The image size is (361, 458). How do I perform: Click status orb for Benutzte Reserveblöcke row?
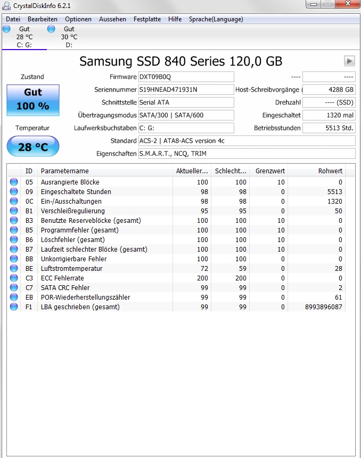(x=14, y=221)
